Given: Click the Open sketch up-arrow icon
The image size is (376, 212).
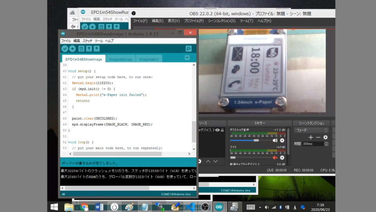Looking at the screenshot, I should [89, 49].
